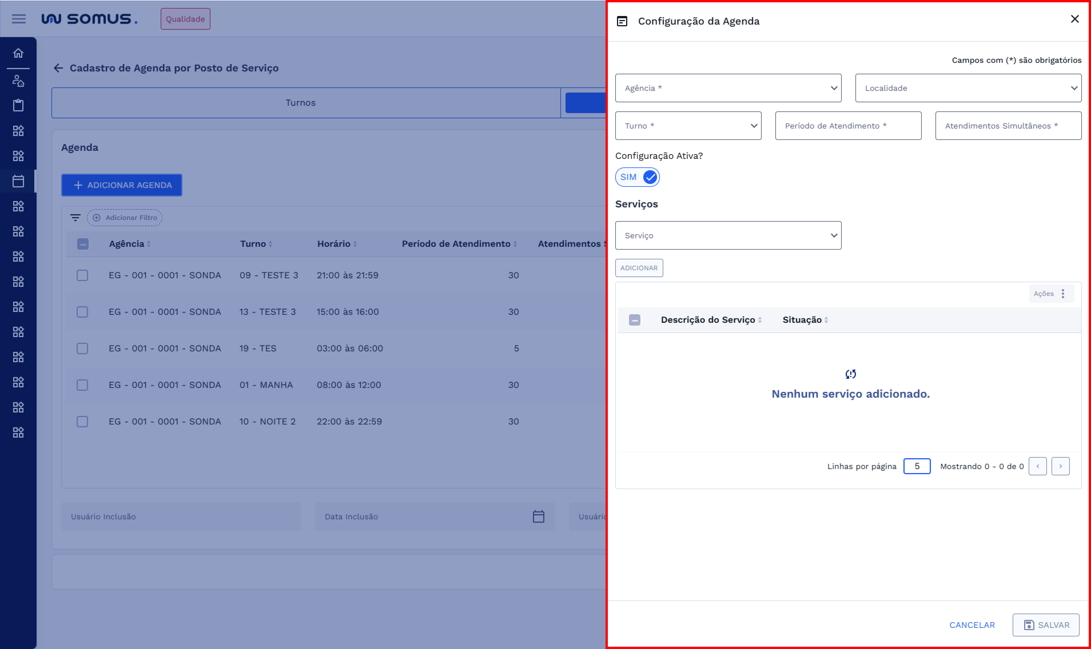Viewport: 1091px width, 649px height.
Task: Go to next page of services table
Action: 1060,466
